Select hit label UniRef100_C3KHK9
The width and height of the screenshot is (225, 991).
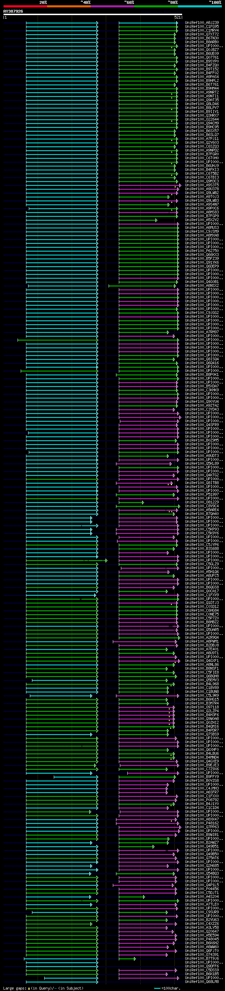coord(202,390)
